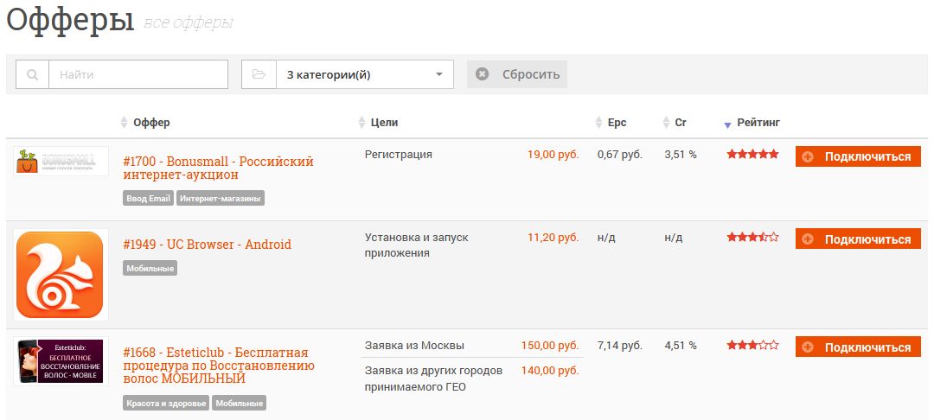Viewport: 934px width, 420px height.
Task: Sort by Цели column arrows
Action: [x=361, y=123]
